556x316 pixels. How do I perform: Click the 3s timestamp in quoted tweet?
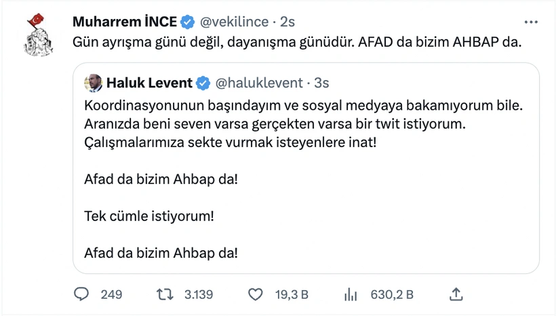(321, 83)
